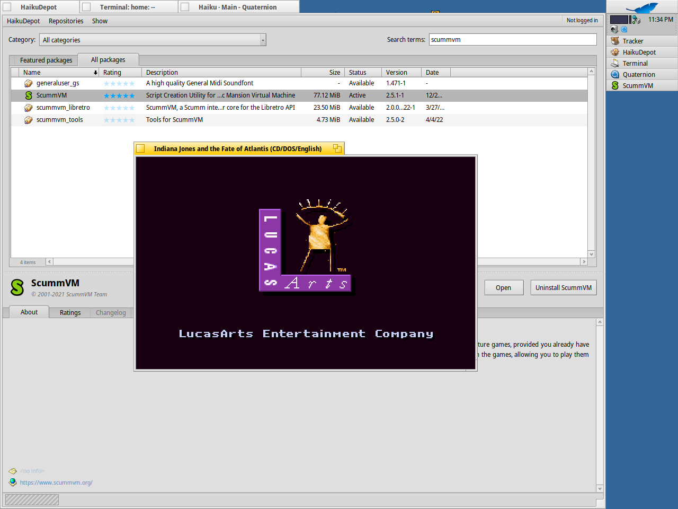The width and height of the screenshot is (678, 509).
Task: Click the Name column sort arrow
Action: click(x=95, y=73)
